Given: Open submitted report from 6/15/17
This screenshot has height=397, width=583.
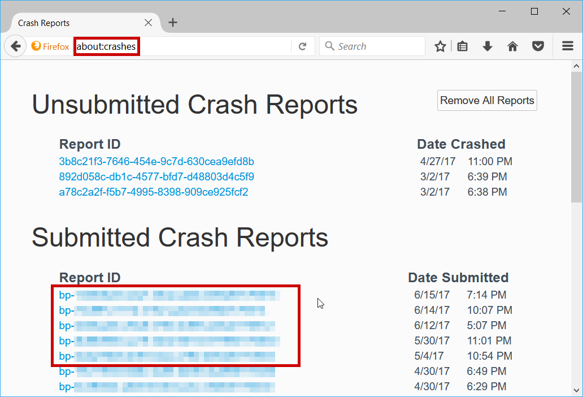Looking at the screenshot, I should (169, 295).
